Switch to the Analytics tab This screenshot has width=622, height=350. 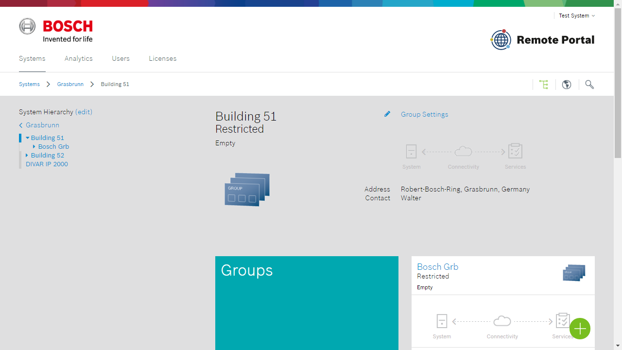[x=79, y=58]
